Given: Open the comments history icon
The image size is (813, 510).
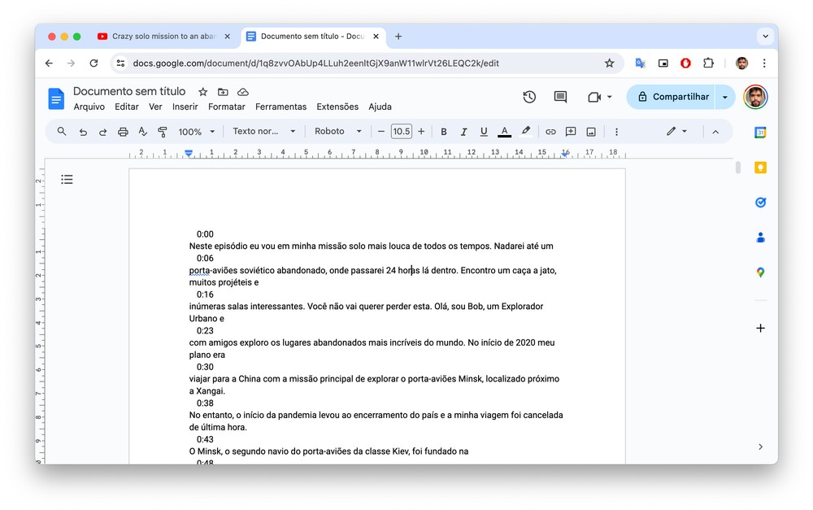Looking at the screenshot, I should (x=560, y=97).
